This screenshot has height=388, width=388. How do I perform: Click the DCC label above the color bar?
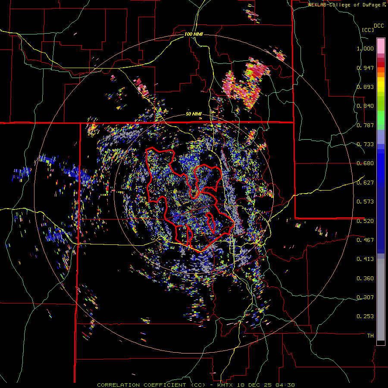click(379, 26)
